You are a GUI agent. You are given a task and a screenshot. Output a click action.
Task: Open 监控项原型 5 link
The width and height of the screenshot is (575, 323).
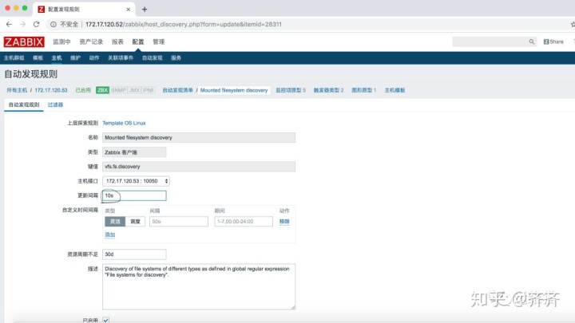(291, 90)
